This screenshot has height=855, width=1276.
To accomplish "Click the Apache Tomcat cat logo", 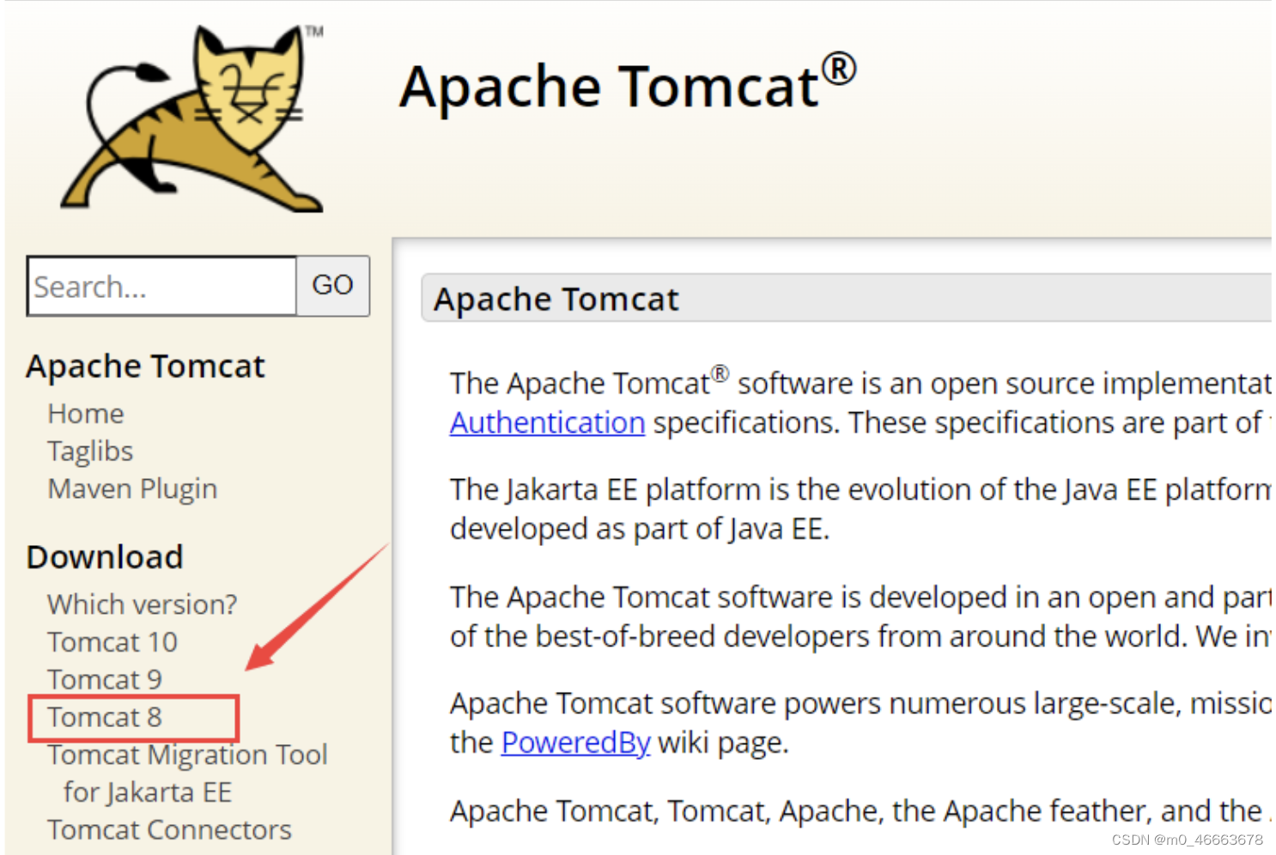I will pos(191,118).
